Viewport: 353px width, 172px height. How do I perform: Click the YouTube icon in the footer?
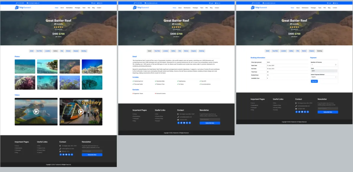pos(66,155)
